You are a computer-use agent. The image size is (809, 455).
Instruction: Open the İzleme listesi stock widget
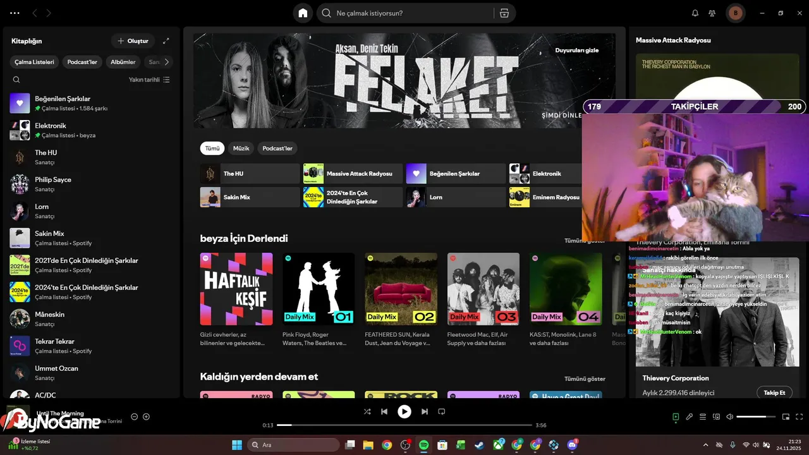click(29, 445)
